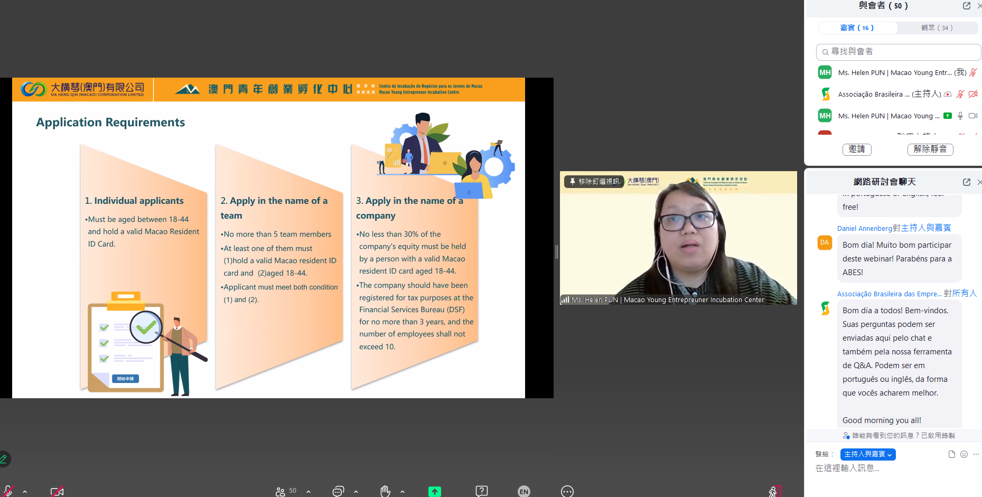The height and width of the screenshot is (497, 982).
Task: Open EN interpretation language button
Action: coord(524,491)
